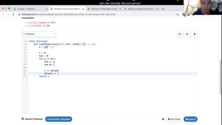Open the help question mark icon
Viewport: 222px width, 125px height.
coord(163,119)
